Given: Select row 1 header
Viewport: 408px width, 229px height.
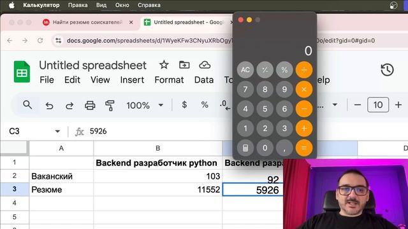Looking at the screenshot, I should pos(14,163).
